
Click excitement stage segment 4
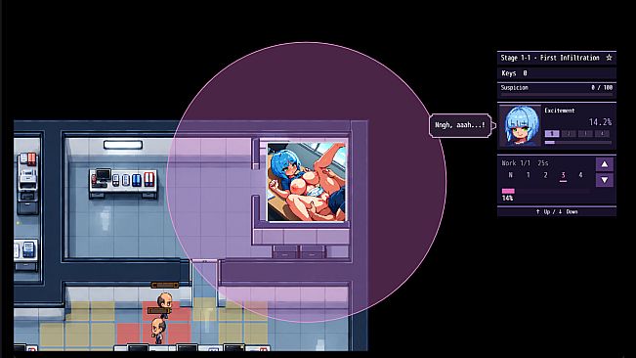point(603,134)
